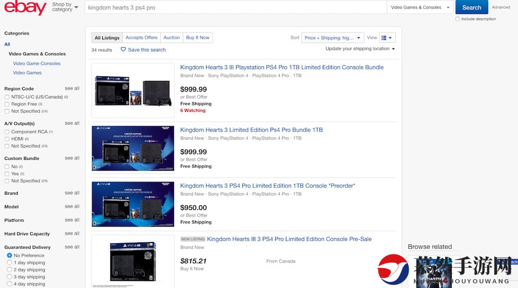This screenshot has width=518, height=288.
Task: Click the $950.00 price
Action: point(194,208)
